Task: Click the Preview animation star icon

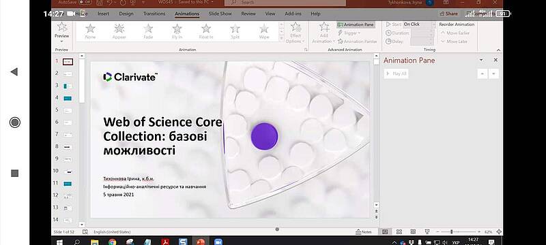Action: coord(62,27)
